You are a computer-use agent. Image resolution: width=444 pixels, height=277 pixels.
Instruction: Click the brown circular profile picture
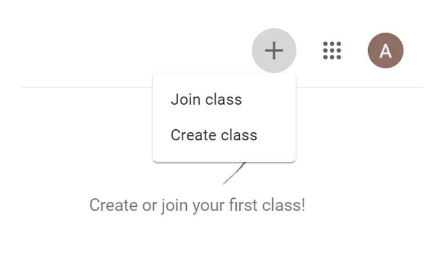385,50
